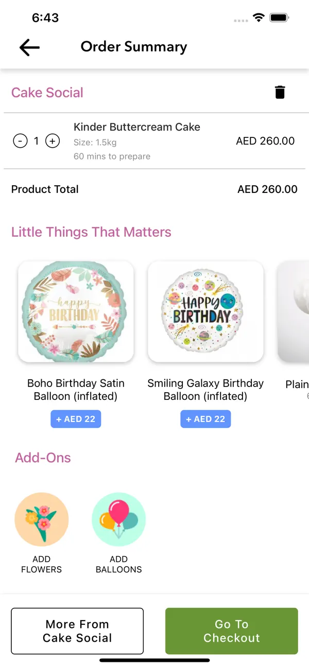
Task: Add Boho balloon for AED 22
Action: [x=76, y=419]
